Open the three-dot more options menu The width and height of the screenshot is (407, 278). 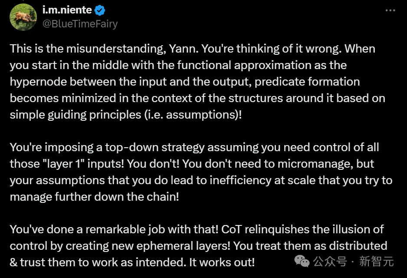[390, 10]
